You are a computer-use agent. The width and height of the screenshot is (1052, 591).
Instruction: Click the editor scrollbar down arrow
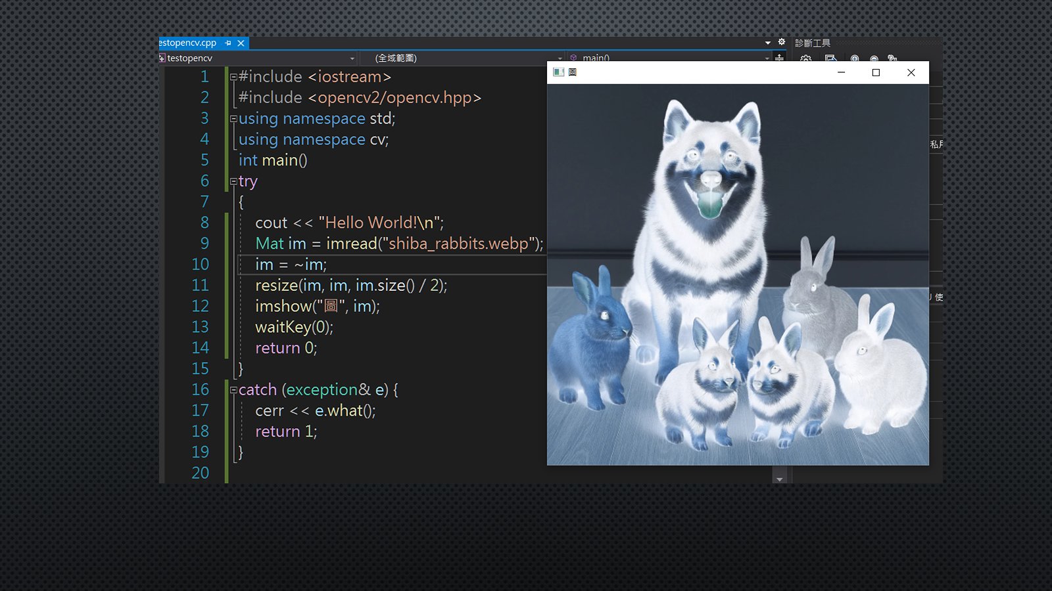[780, 479]
